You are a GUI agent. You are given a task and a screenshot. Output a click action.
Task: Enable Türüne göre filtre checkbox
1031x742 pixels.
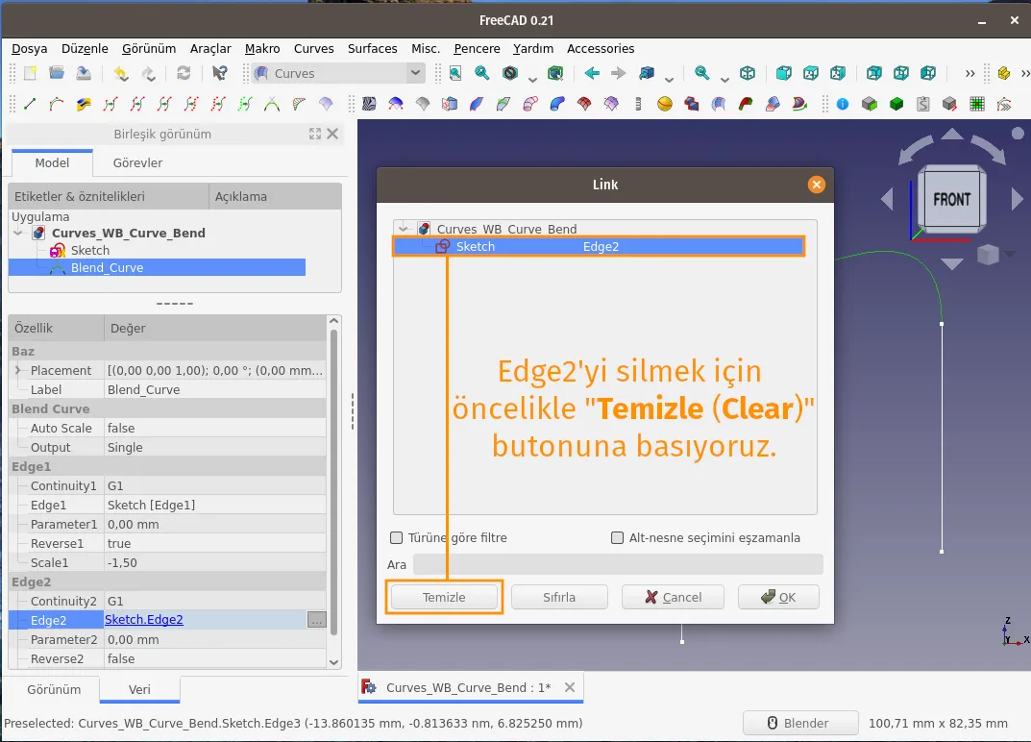tap(396, 537)
